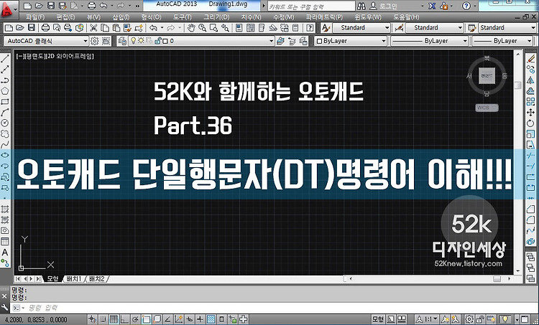Open the WCS coordinate system dropdown
The image size is (539, 325).
coord(487,108)
